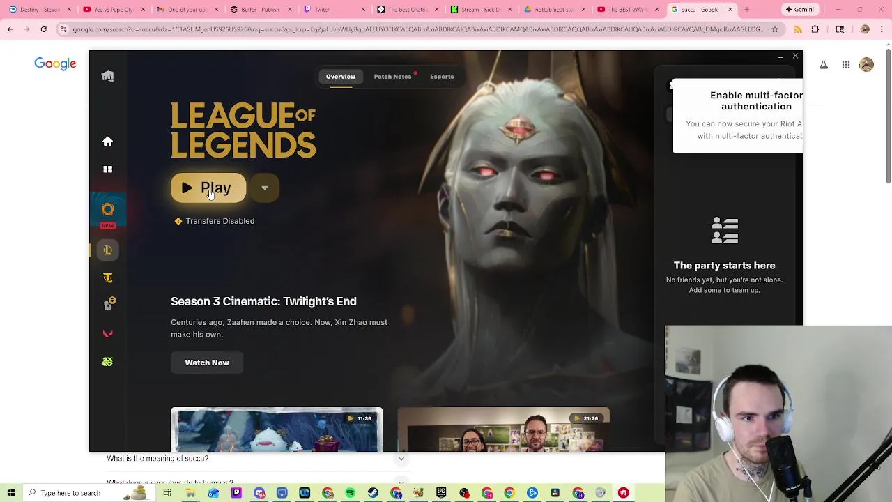Open the 11:36 video thumbnail
This screenshot has width=892, height=502.
click(277, 429)
